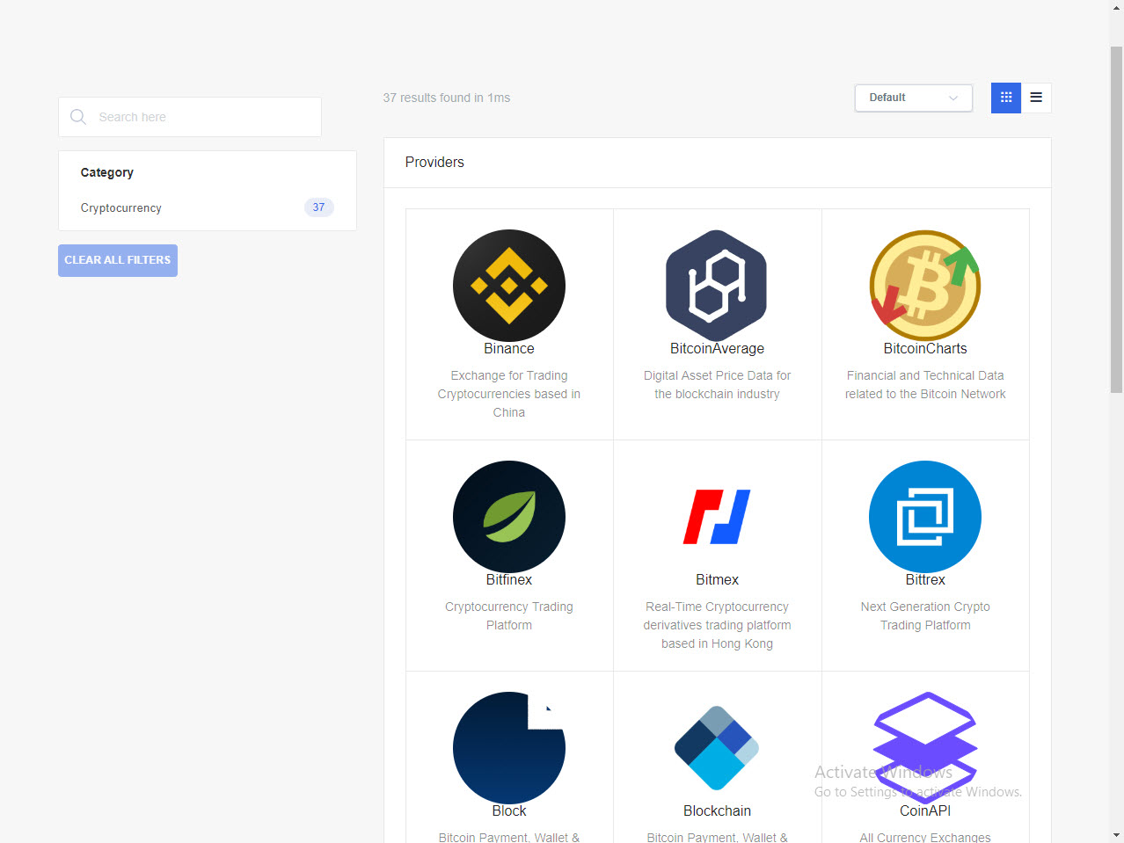Click 'Cryptocurrency Trading Platform' description
1124x843 pixels.
point(509,616)
